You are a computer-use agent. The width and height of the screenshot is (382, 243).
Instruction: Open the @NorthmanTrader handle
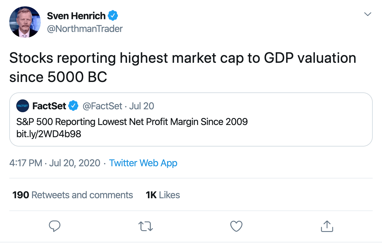(85, 29)
